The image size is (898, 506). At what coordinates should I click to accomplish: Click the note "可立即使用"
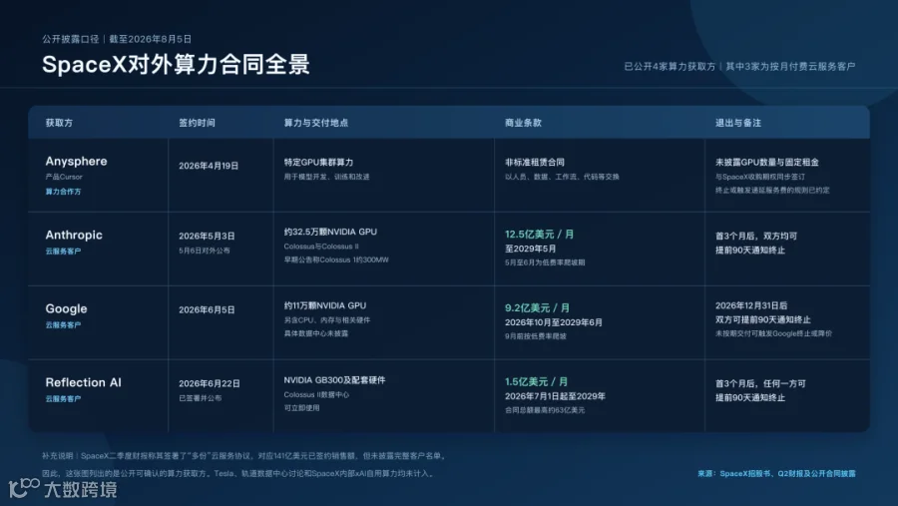click(301, 408)
